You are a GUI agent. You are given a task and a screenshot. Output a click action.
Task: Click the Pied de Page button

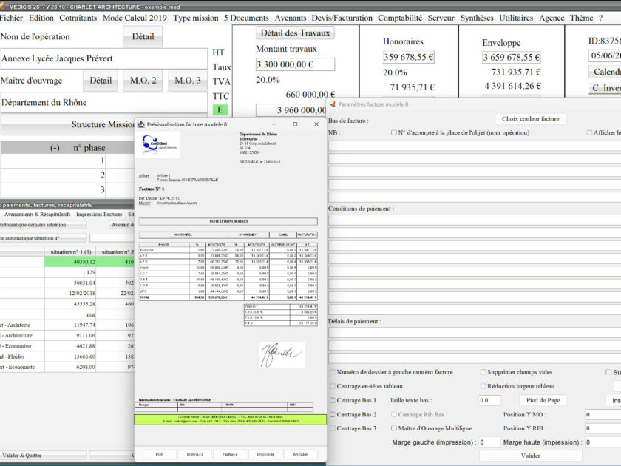543,400
